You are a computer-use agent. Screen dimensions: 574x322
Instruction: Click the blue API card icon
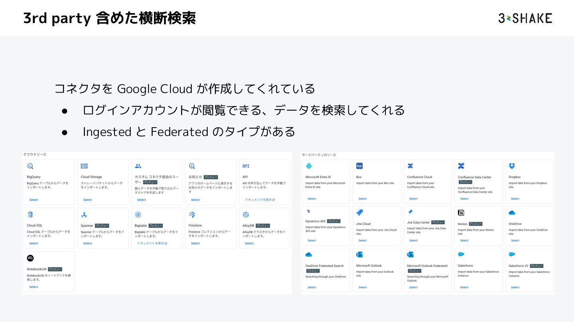point(246,166)
